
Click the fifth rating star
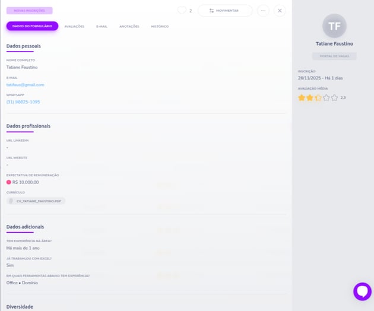tap(334, 97)
